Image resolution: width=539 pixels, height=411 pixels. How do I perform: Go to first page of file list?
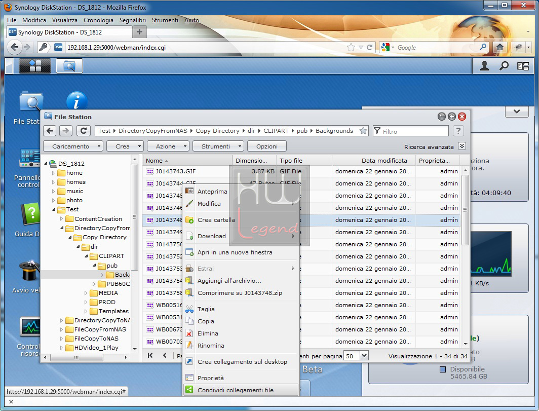point(150,355)
